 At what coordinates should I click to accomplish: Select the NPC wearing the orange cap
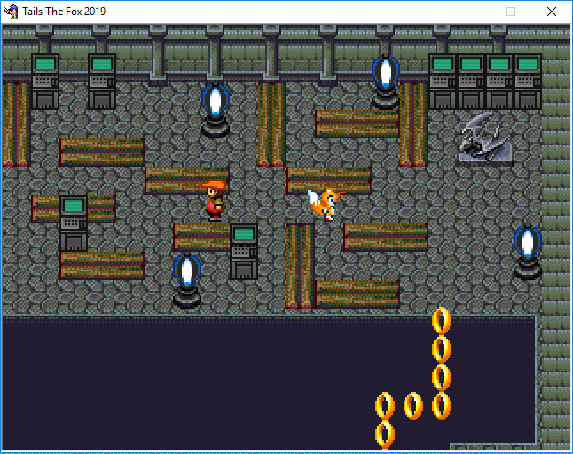tap(215, 200)
